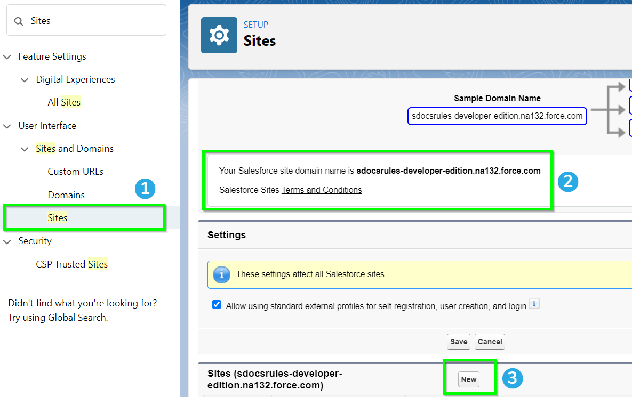This screenshot has height=397, width=632.
Task: Open Custom URLs in sidebar
Action: pyautogui.click(x=75, y=172)
